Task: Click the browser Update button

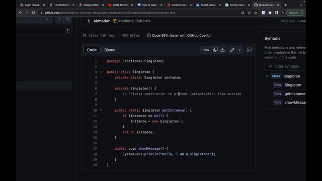Action: [x=295, y=13]
